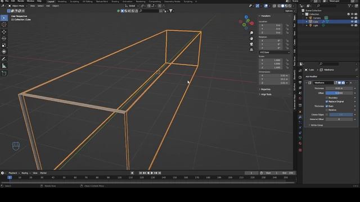The width and height of the screenshot is (360, 202).
Task: Collapse the Transform panel
Action: tap(265, 16)
